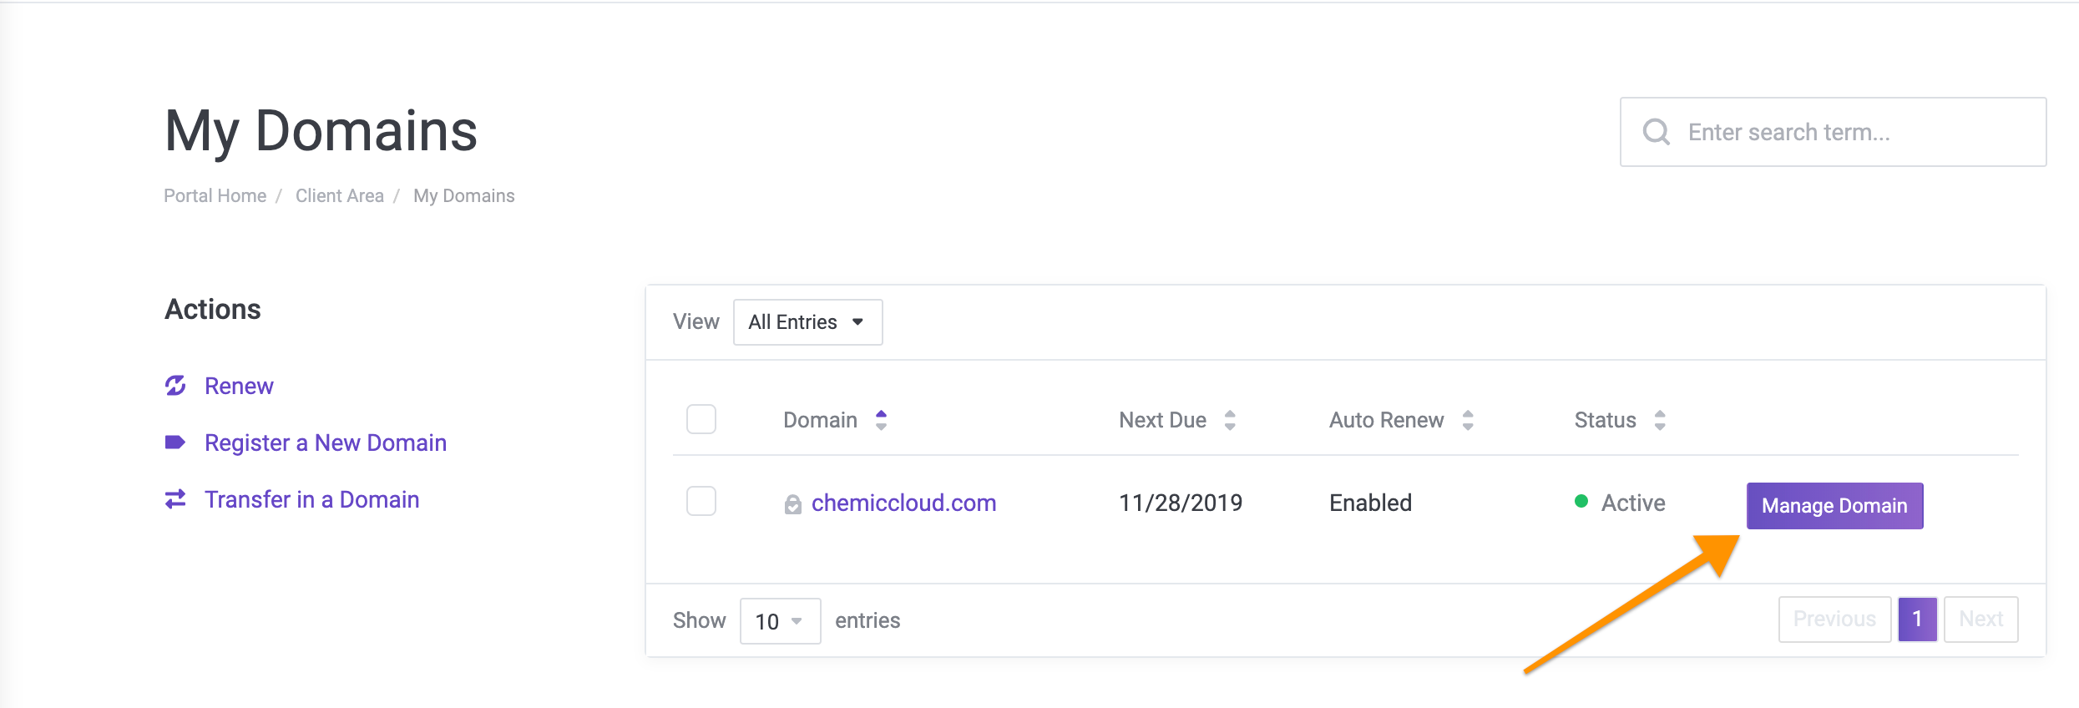Go to Client Area breadcrumb
2079x708 pixels.
(x=339, y=195)
